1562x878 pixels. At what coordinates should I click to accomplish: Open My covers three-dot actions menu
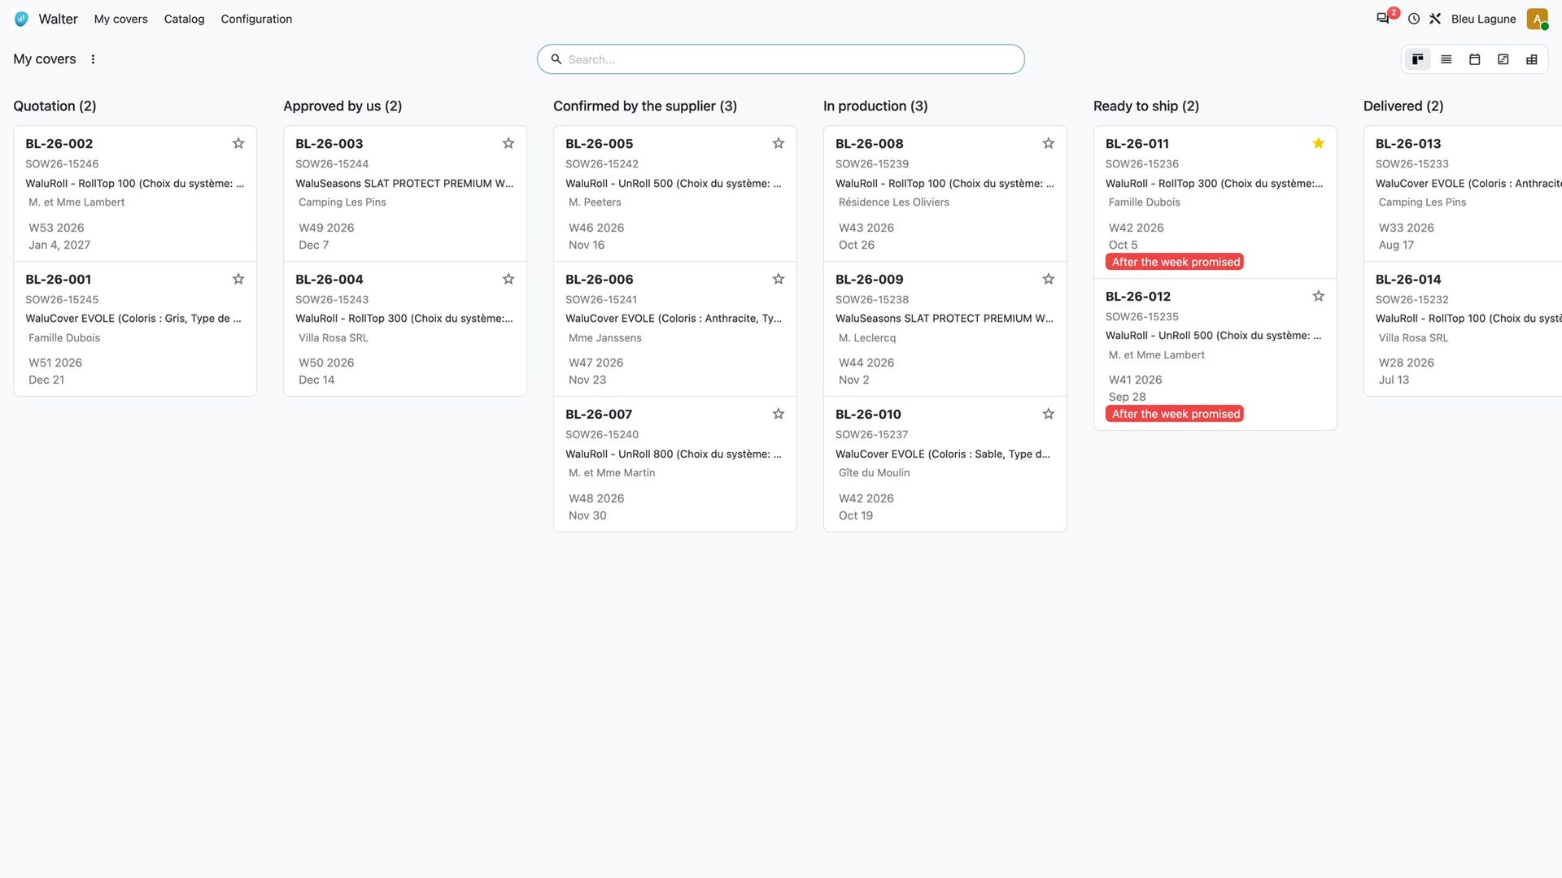point(93,59)
